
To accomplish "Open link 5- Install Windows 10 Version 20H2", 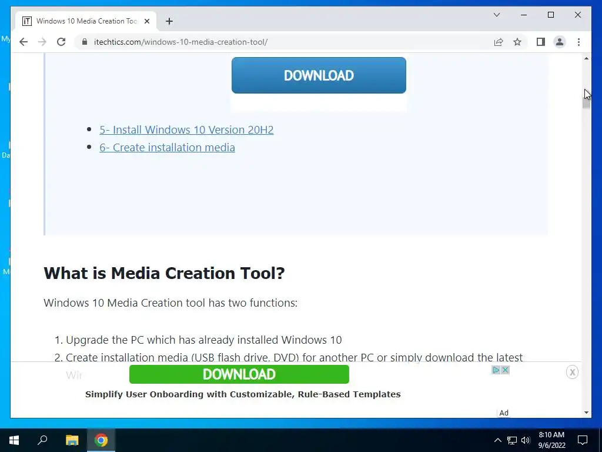I will coord(186,130).
